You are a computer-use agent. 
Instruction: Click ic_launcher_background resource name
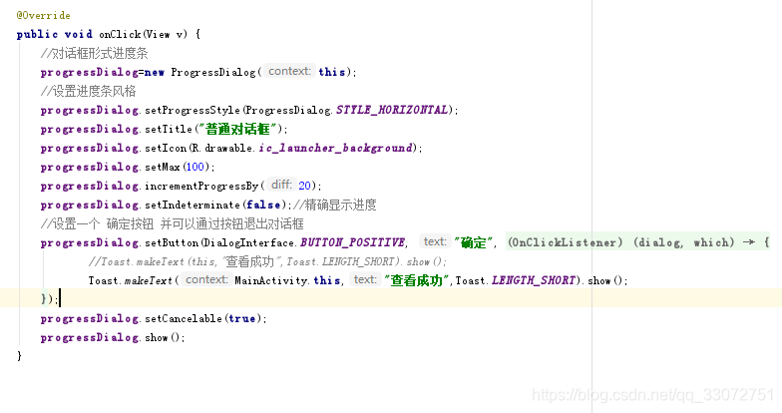click(x=335, y=148)
